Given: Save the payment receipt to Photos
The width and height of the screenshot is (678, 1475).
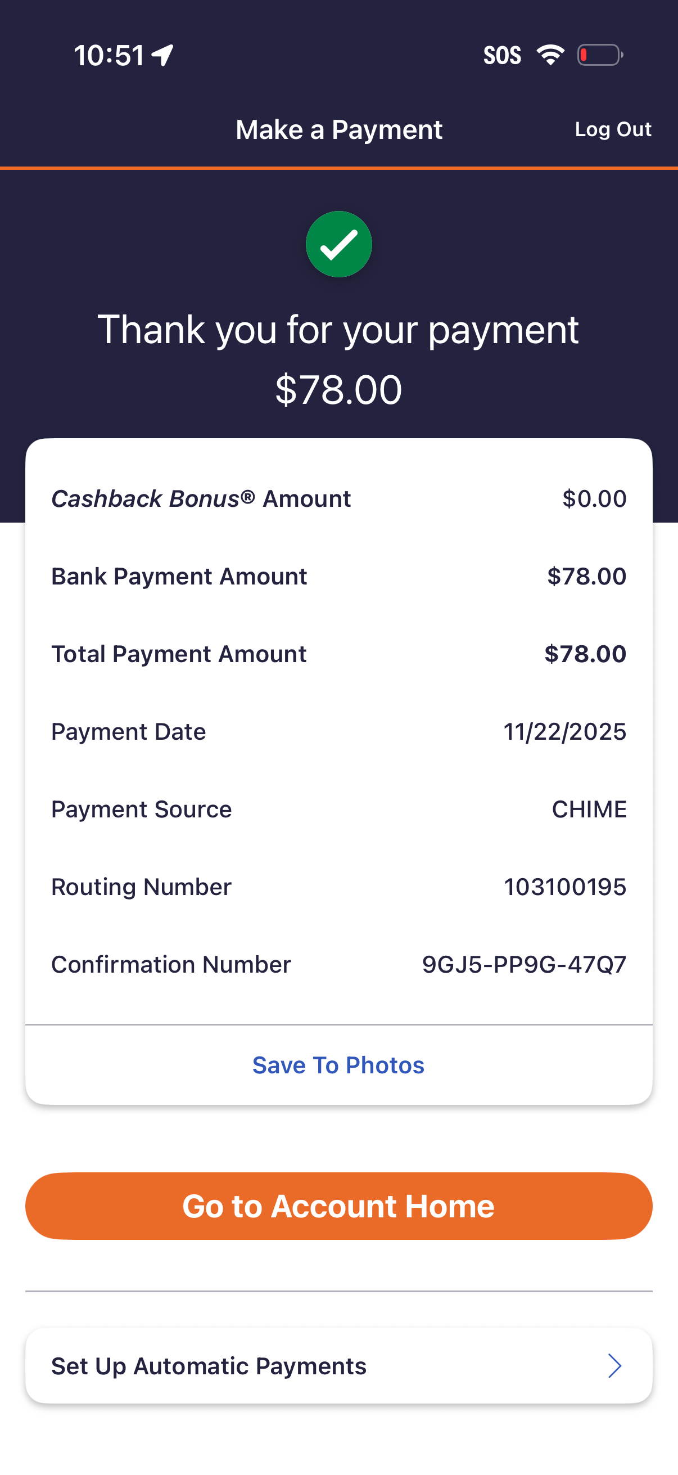Looking at the screenshot, I should tap(338, 1065).
